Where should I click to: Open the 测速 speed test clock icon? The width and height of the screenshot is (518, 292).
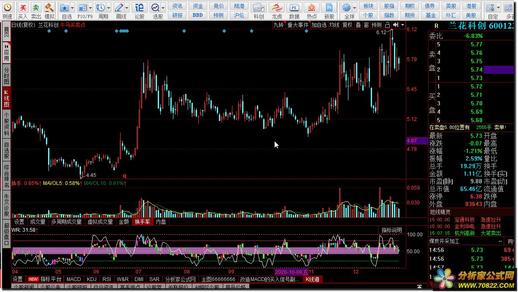(x=7, y=8)
